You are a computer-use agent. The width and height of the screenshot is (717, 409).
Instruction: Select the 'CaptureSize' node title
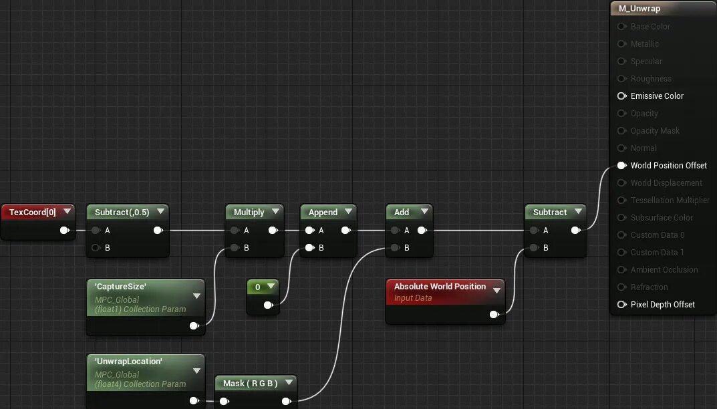pos(120,287)
